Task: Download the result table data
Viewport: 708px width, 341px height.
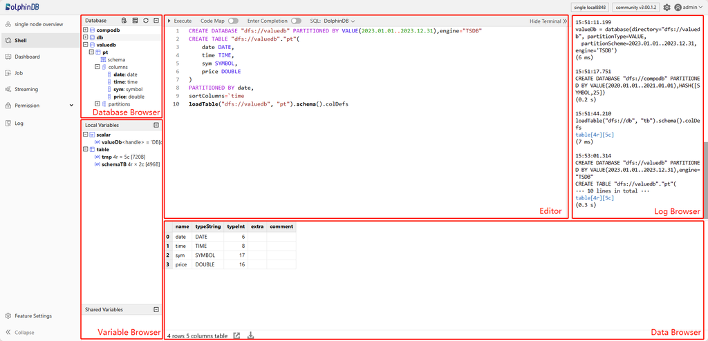Action: pos(251,335)
